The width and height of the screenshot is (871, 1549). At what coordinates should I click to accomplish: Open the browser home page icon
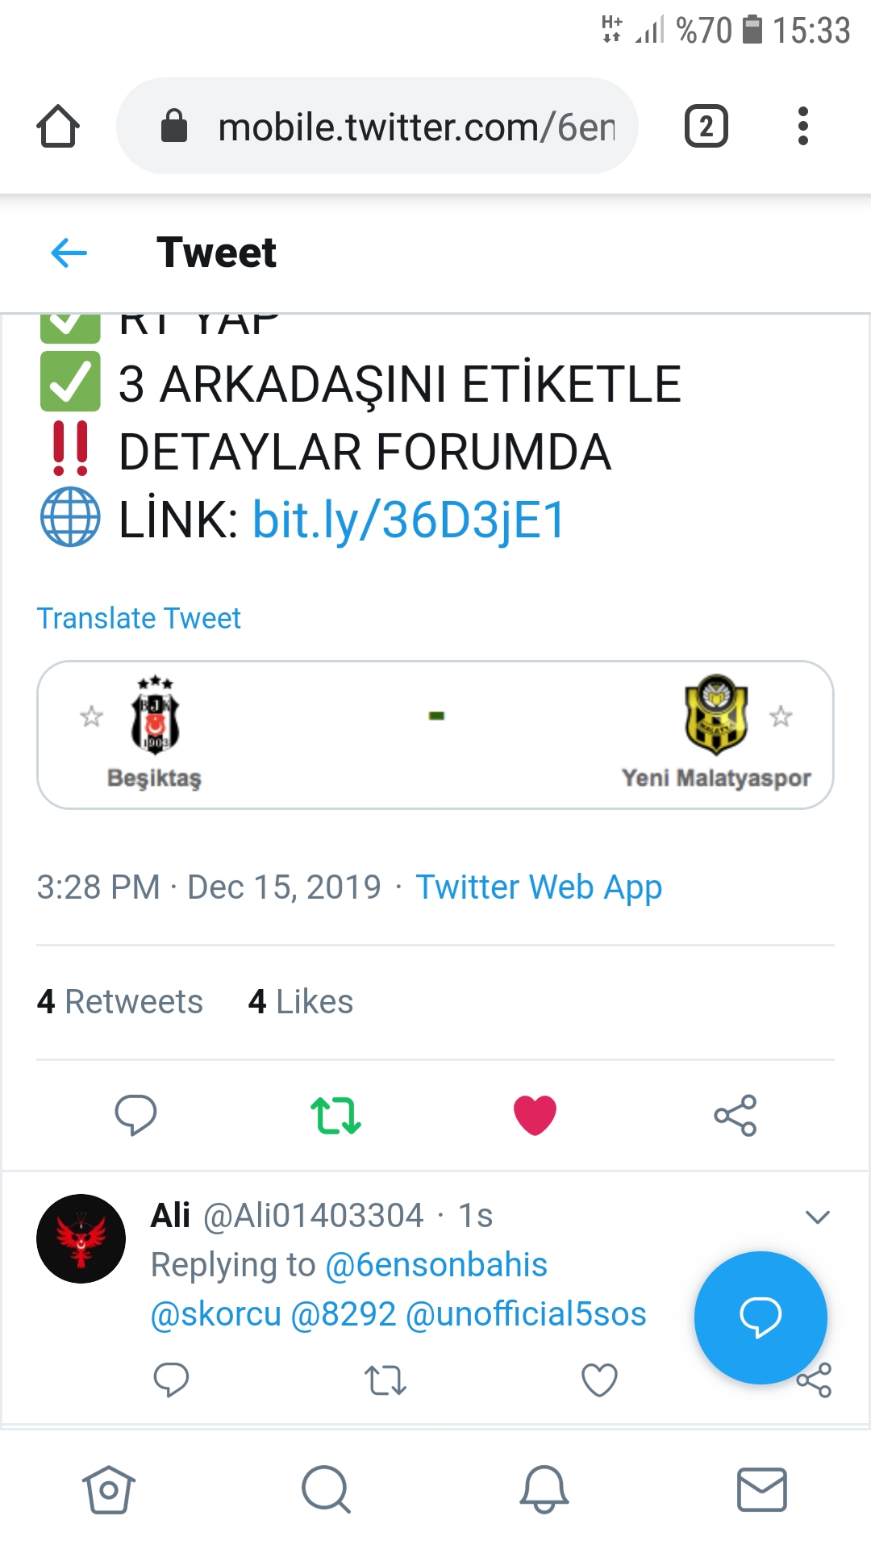(58, 126)
